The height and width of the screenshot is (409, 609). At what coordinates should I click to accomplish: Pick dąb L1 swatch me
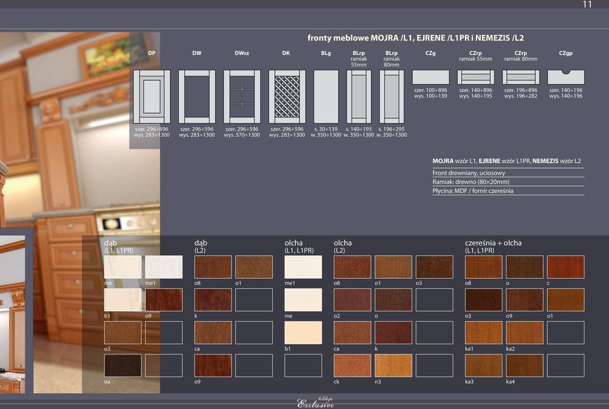122,267
